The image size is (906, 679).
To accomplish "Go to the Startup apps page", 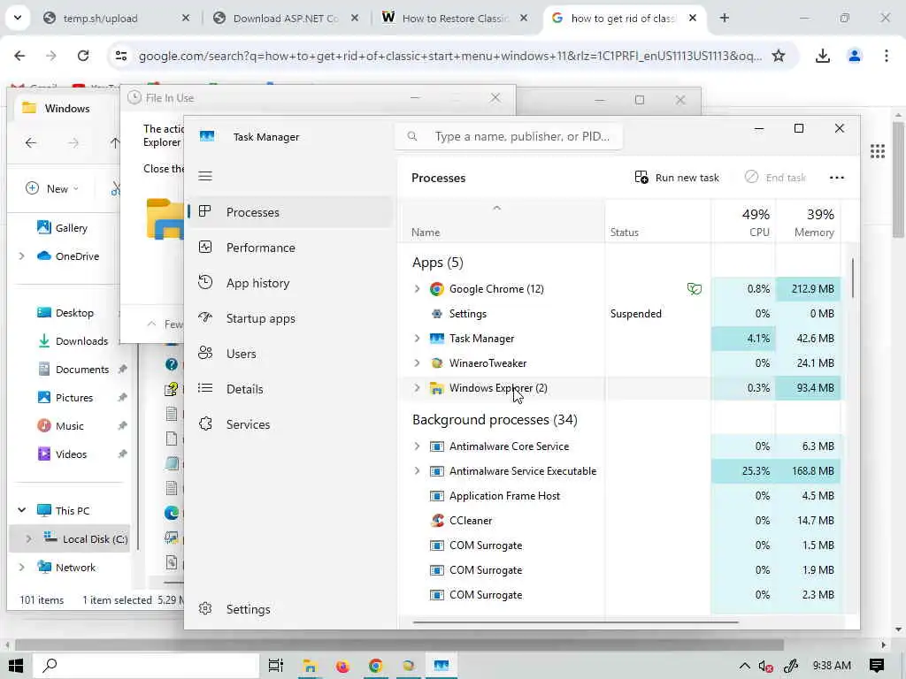I will [290, 318].
